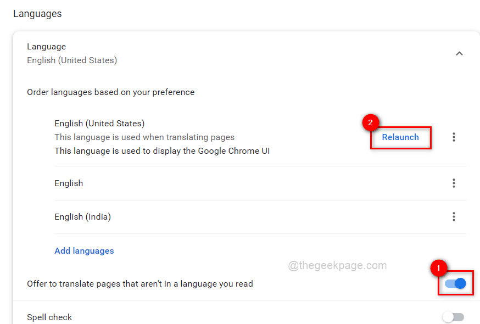Select the plain English language name
Image resolution: width=480 pixels, height=324 pixels.
coord(69,183)
